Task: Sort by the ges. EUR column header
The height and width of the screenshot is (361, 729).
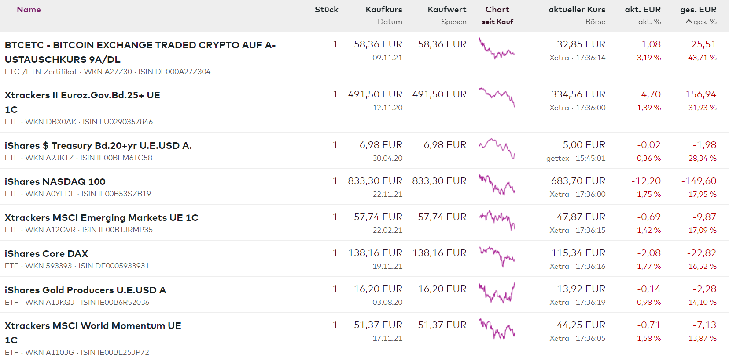Action: (698, 10)
